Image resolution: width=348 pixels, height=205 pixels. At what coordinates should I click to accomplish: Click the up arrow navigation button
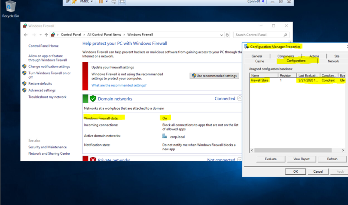tap(46, 35)
